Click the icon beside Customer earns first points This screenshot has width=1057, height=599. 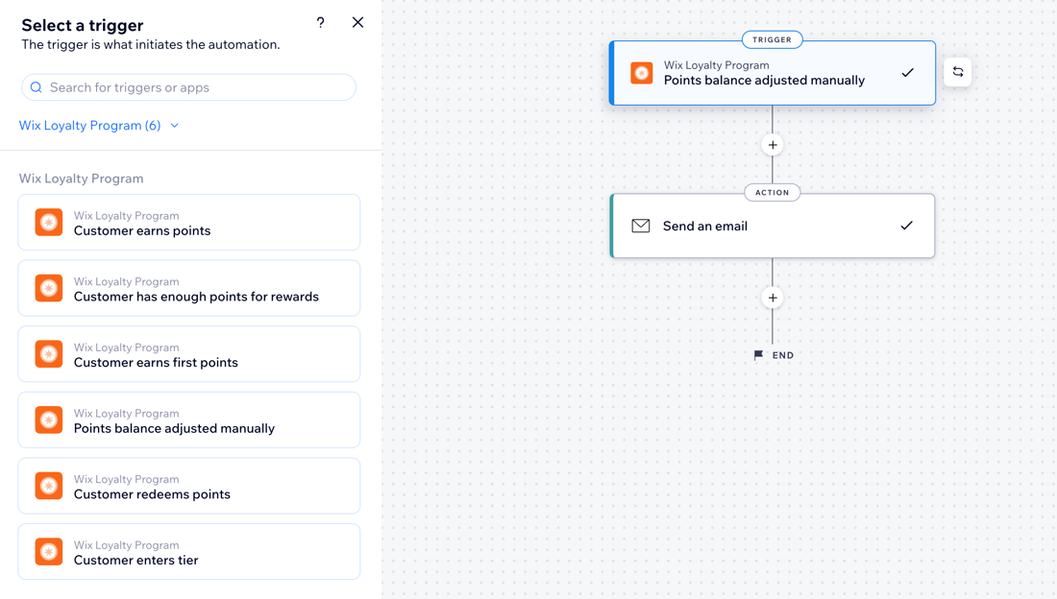[x=49, y=354]
